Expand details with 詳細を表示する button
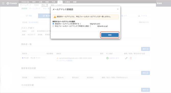171x93 pixels. 144,22
